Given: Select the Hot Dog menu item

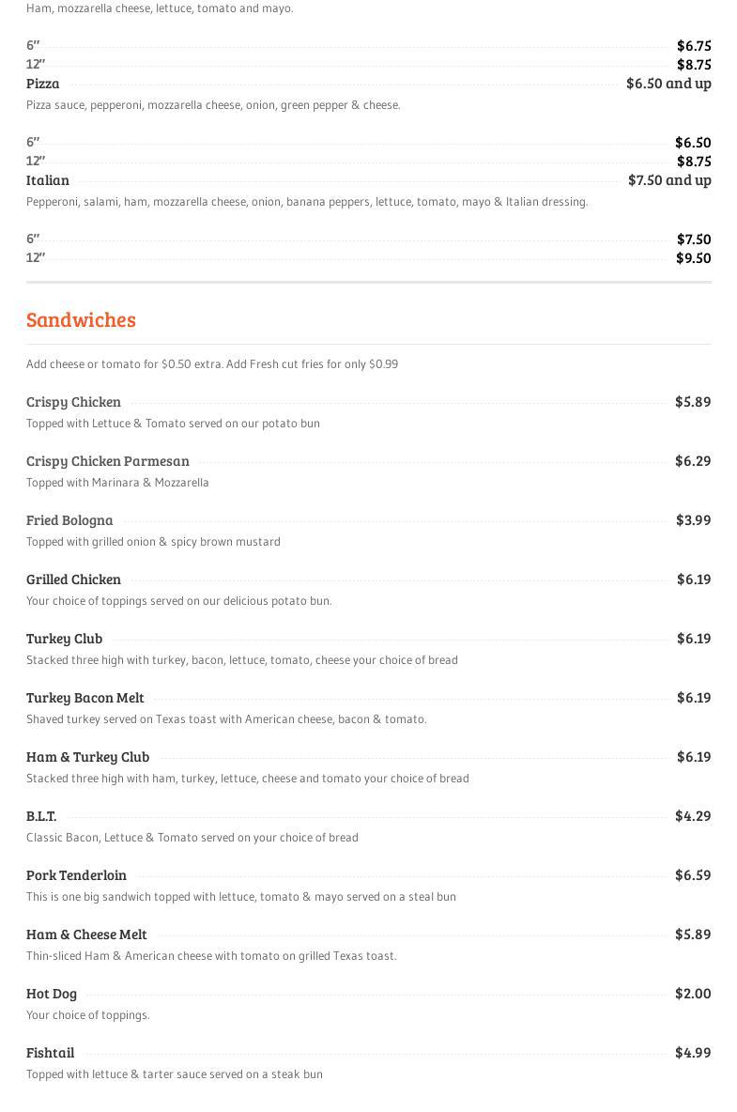Looking at the screenshot, I should [x=52, y=994].
